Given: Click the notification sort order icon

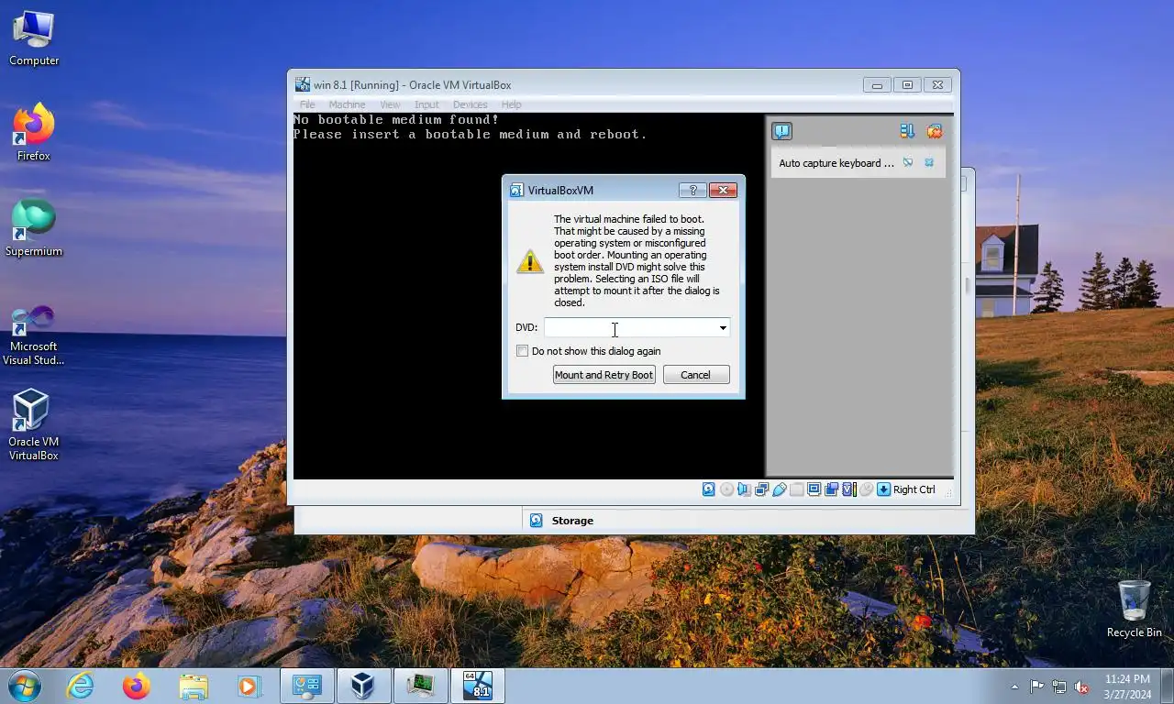Looking at the screenshot, I should point(907,131).
